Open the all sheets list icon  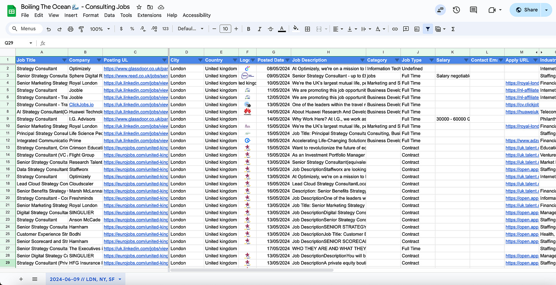click(x=35, y=279)
